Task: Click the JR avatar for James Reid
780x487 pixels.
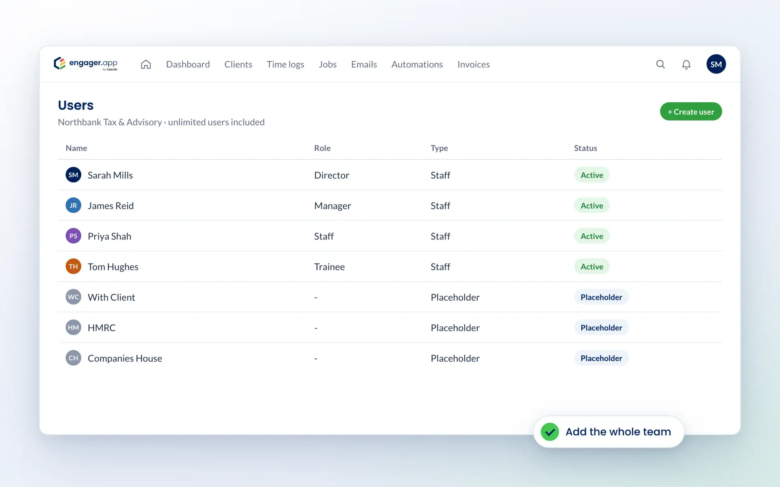Action: (73, 205)
